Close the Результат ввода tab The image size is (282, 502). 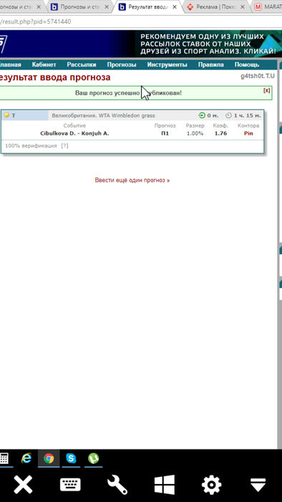[175, 6]
